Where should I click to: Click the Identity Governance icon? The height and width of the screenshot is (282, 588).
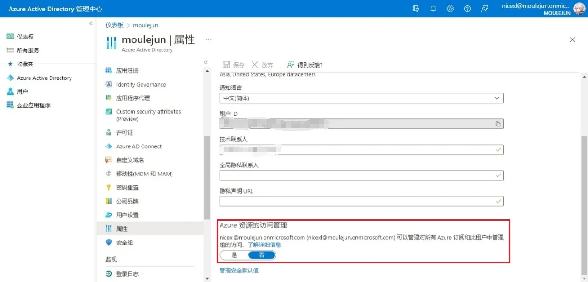click(x=109, y=84)
